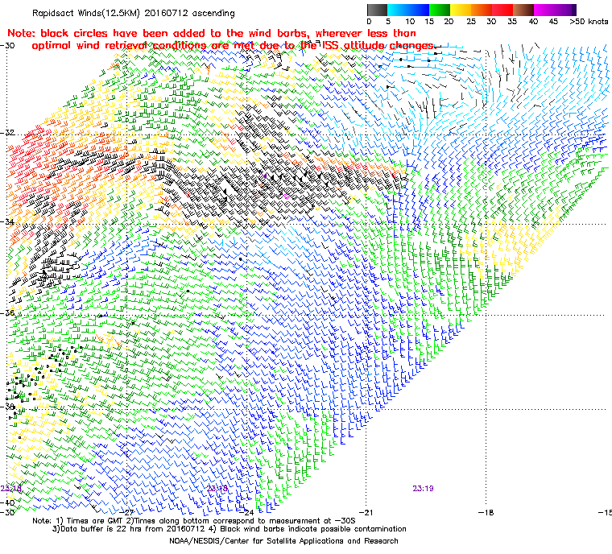612x554 pixels.
Task: Click the '23:18' time stamp near longitude -24
Action: pyautogui.click(x=217, y=489)
